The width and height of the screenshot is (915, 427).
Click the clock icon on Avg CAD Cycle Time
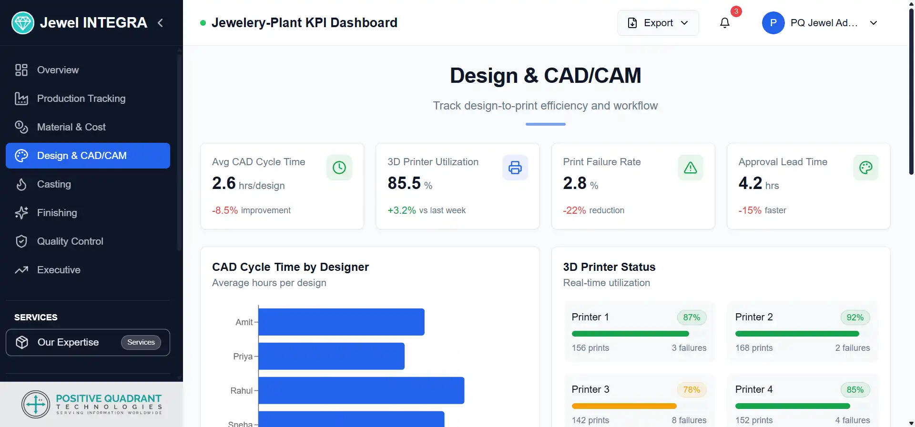point(339,168)
